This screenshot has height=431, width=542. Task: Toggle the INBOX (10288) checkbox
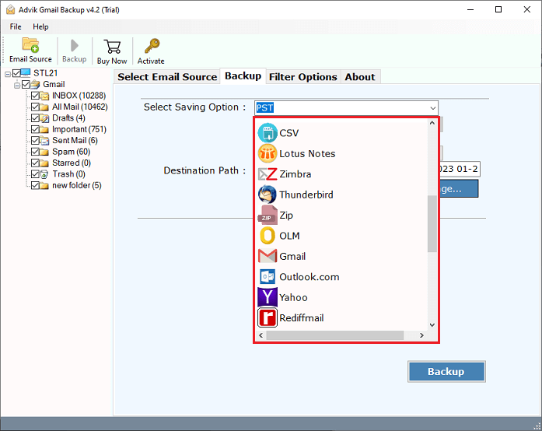pos(35,96)
